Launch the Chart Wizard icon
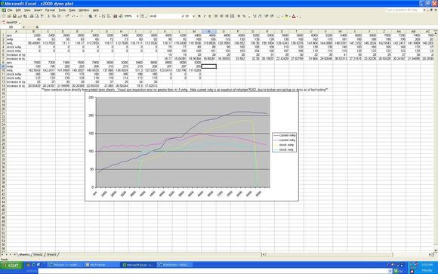Viewport: 438px width, 274px height. [115, 16]
